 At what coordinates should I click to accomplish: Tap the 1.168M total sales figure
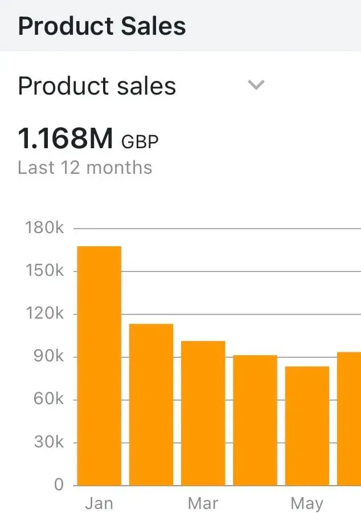(65, 139)
